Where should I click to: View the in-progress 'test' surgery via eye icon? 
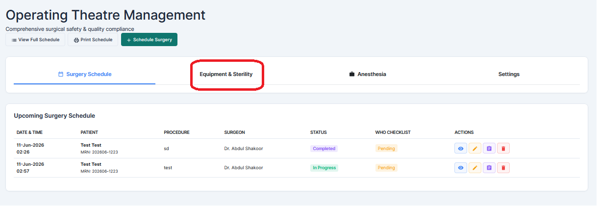tap(461, 168)
